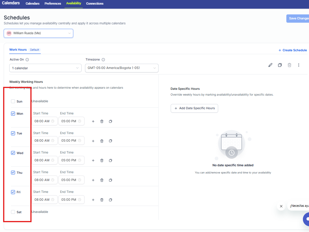Delete Friday's time slot with trash icon
Image resolution: width=309 pixels, height=232 pixels.
tap(102, 200)
